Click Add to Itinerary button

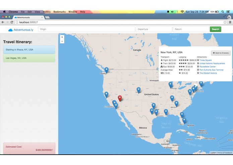pos(221,53)
